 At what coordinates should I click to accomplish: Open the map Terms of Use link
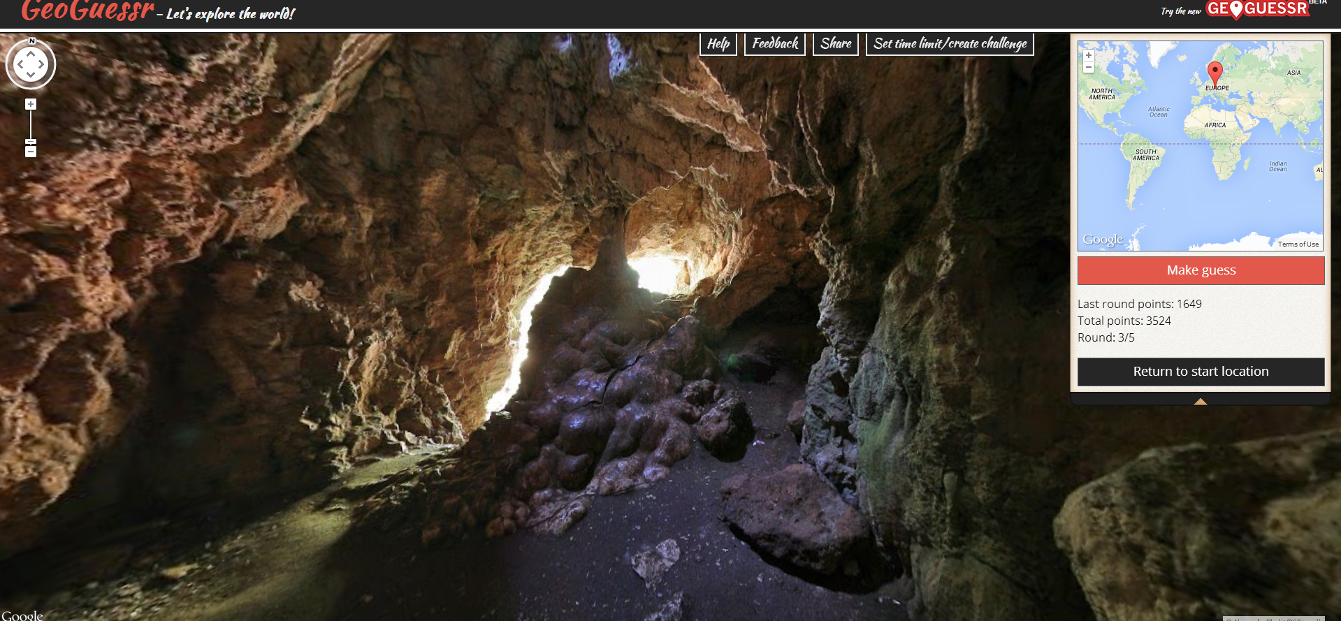1298,244
